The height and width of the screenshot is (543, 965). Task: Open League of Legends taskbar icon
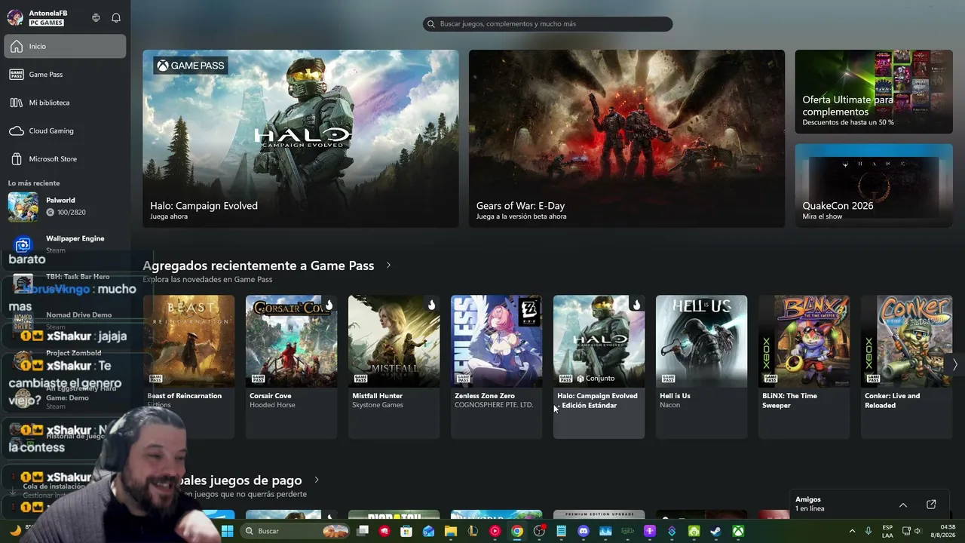point(473,531)
